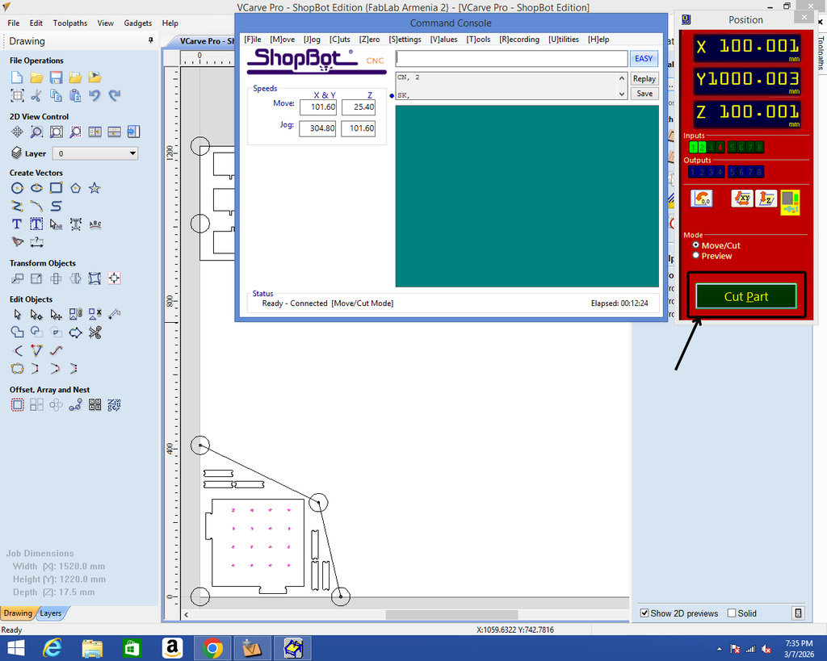This screenshot has height=661, width=827.
Task: Select the Preview mode radio button
Action: [695, 256]
